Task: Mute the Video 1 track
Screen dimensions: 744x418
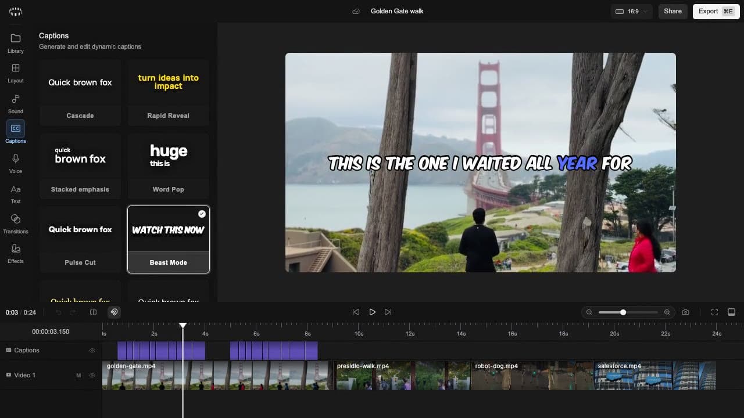Action: point(78,376)
